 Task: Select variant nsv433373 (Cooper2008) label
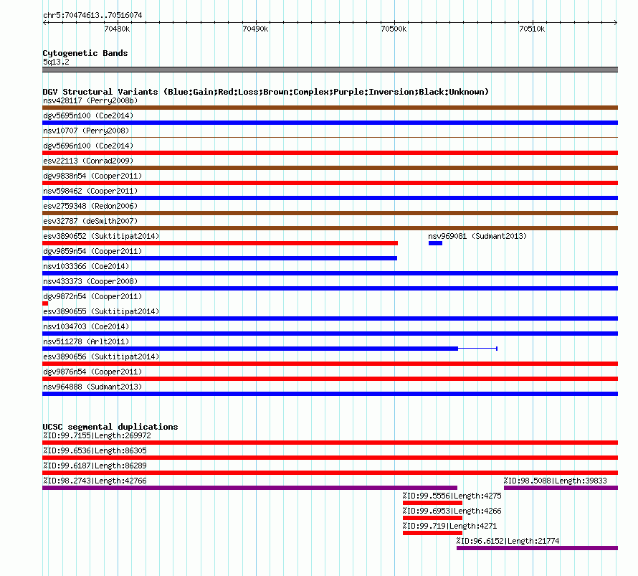[90, 281]
